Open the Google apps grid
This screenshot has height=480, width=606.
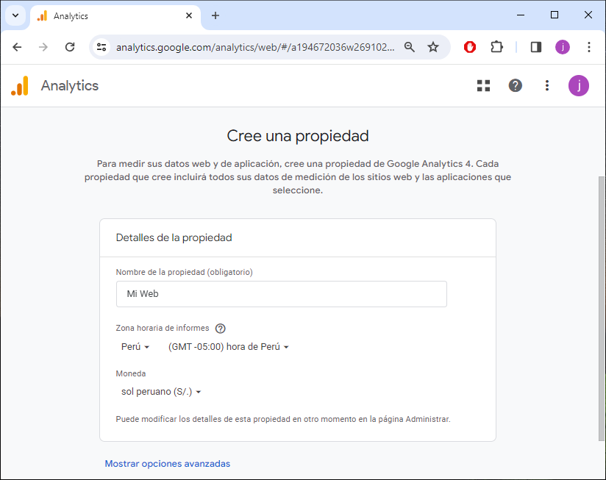point(483,86)
